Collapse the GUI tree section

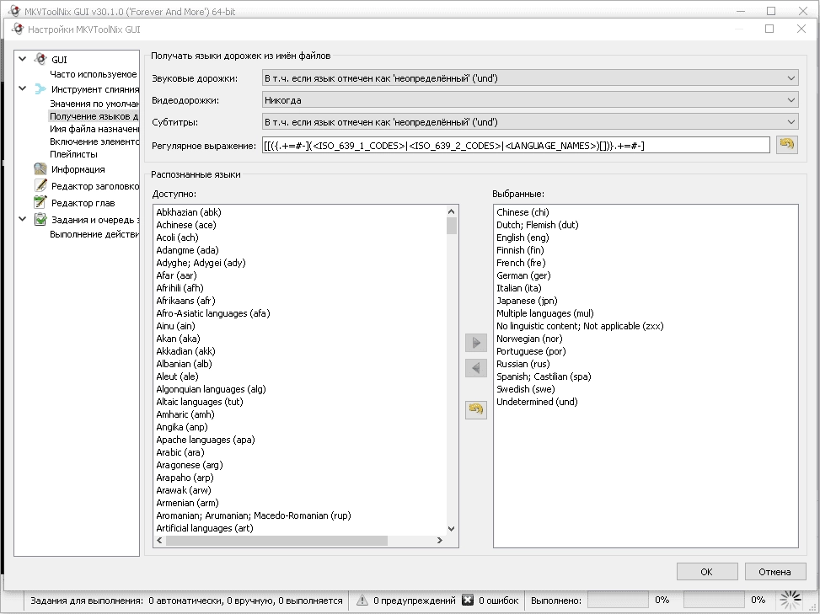click(23, 59)
